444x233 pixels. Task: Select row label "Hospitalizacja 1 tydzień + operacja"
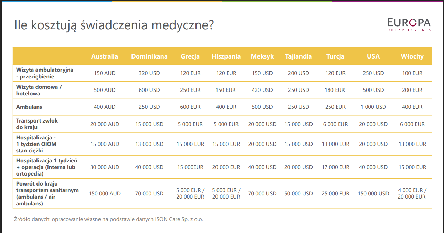click(x=46, y=167)
